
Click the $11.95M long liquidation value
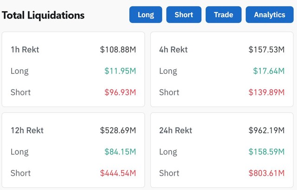pyautogui.click(x=120, y=71)
